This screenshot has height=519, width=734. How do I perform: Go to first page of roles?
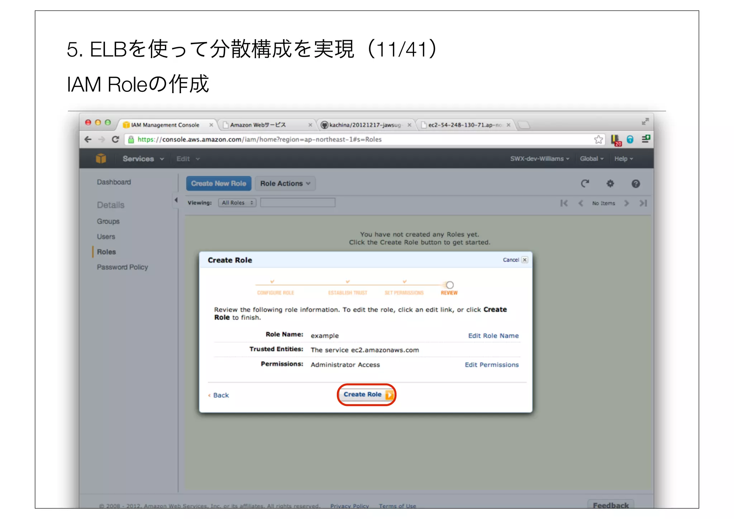pos(564,203)
